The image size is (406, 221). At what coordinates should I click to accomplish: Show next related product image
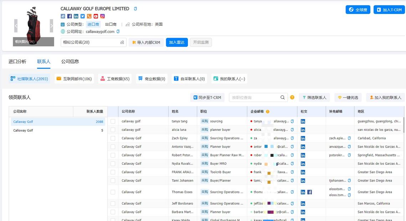[x=51, y=26]
